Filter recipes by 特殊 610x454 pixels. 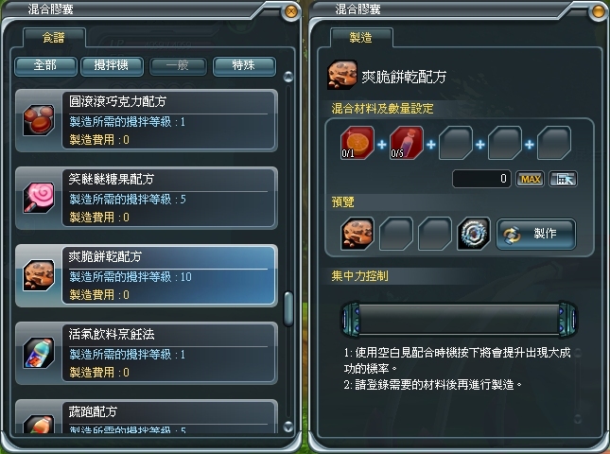(244, 66)
